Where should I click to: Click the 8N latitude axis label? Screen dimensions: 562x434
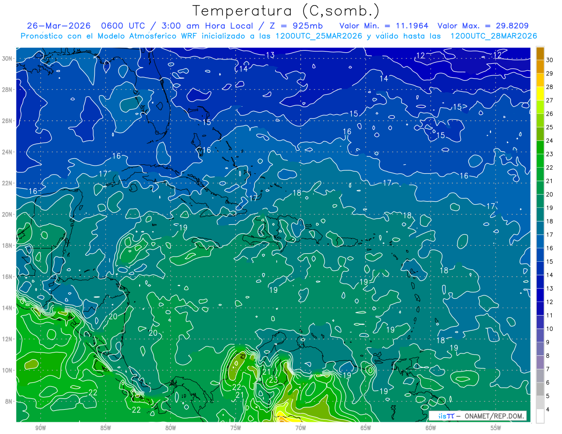pos(10,401)
